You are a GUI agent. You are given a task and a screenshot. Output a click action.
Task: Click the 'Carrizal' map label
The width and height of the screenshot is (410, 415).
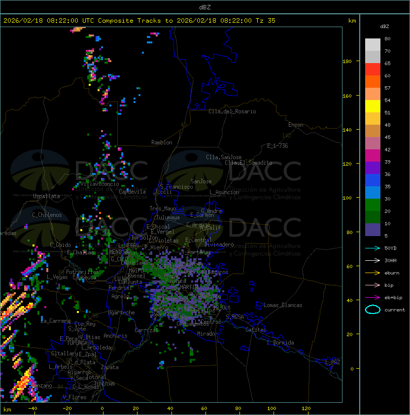point(146,330)
